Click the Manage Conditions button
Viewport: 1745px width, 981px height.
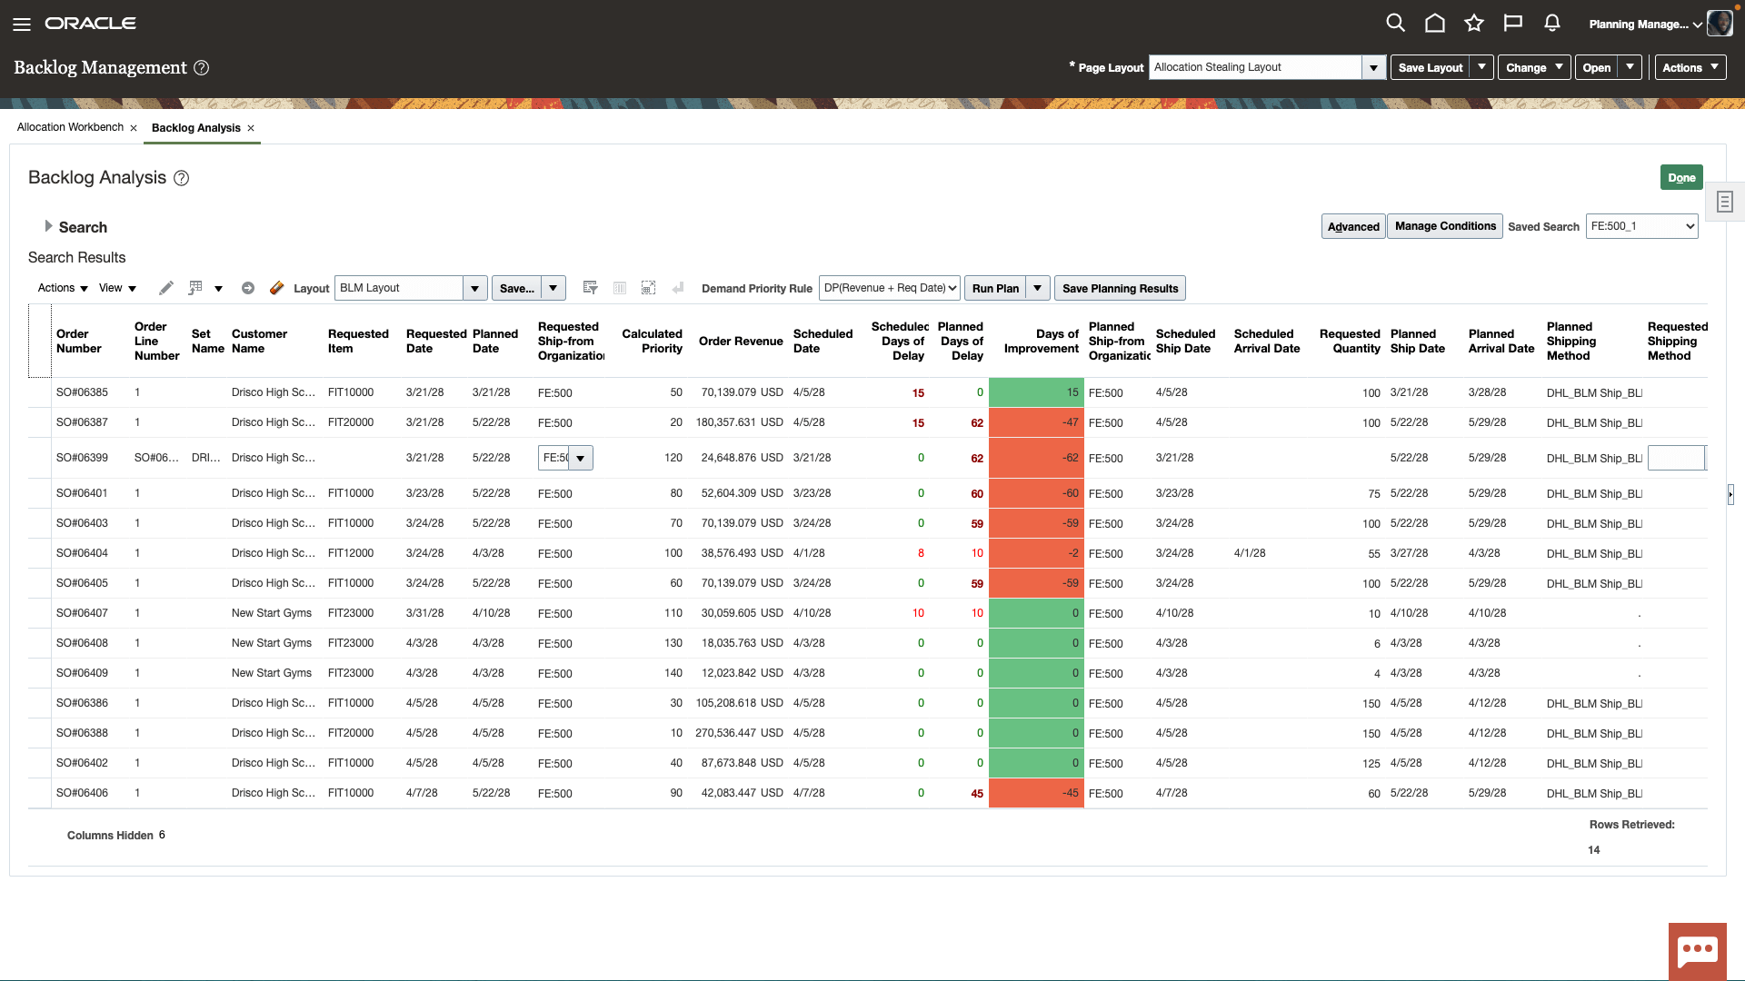pos(1444,226)
